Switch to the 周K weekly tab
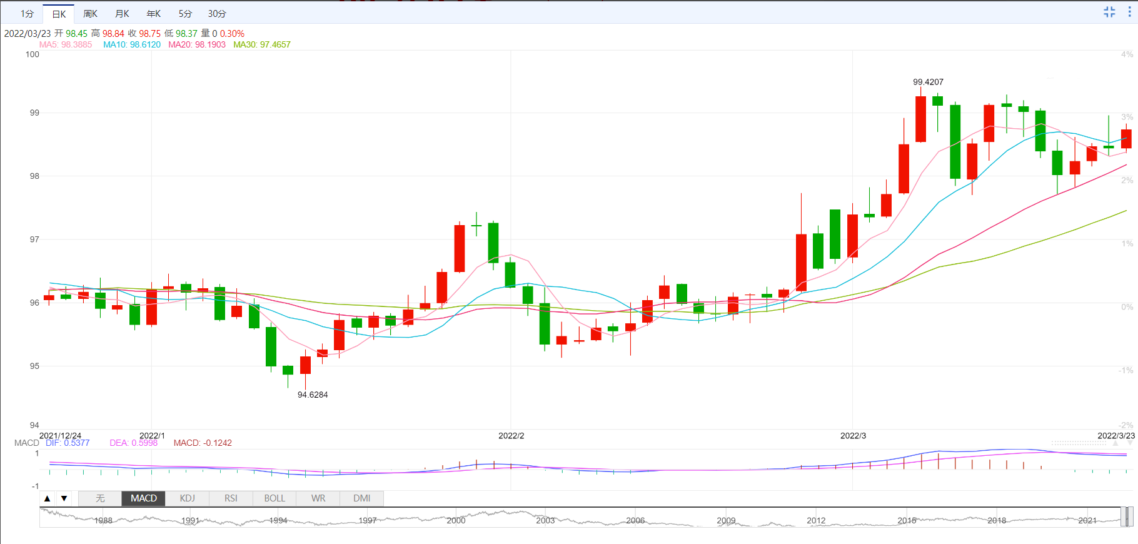The width and height of the screenshot is (1138, 544). coord(91,14)
